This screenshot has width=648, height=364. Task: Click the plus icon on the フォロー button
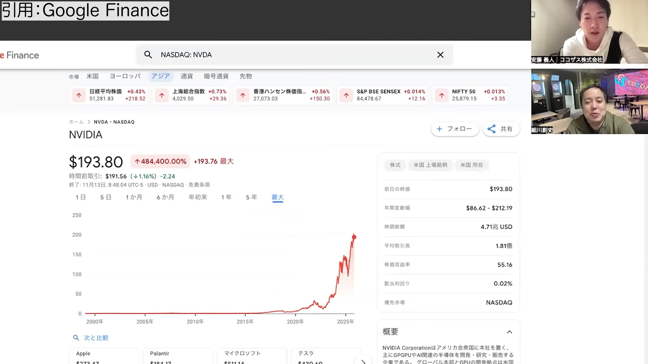(x=439, y=129)
